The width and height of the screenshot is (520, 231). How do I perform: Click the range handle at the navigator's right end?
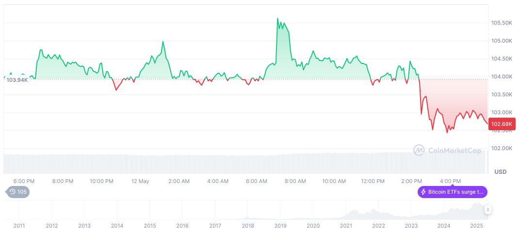click(x=487, y=210)
